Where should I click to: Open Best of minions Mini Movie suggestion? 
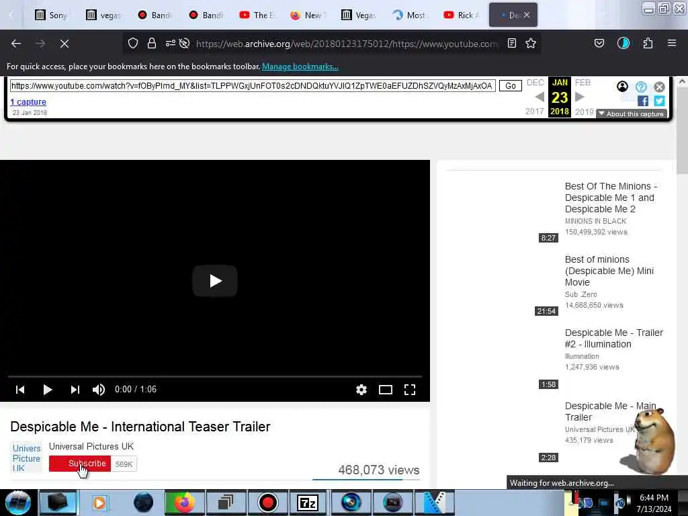pyautogui.click(x=609, y=271)
